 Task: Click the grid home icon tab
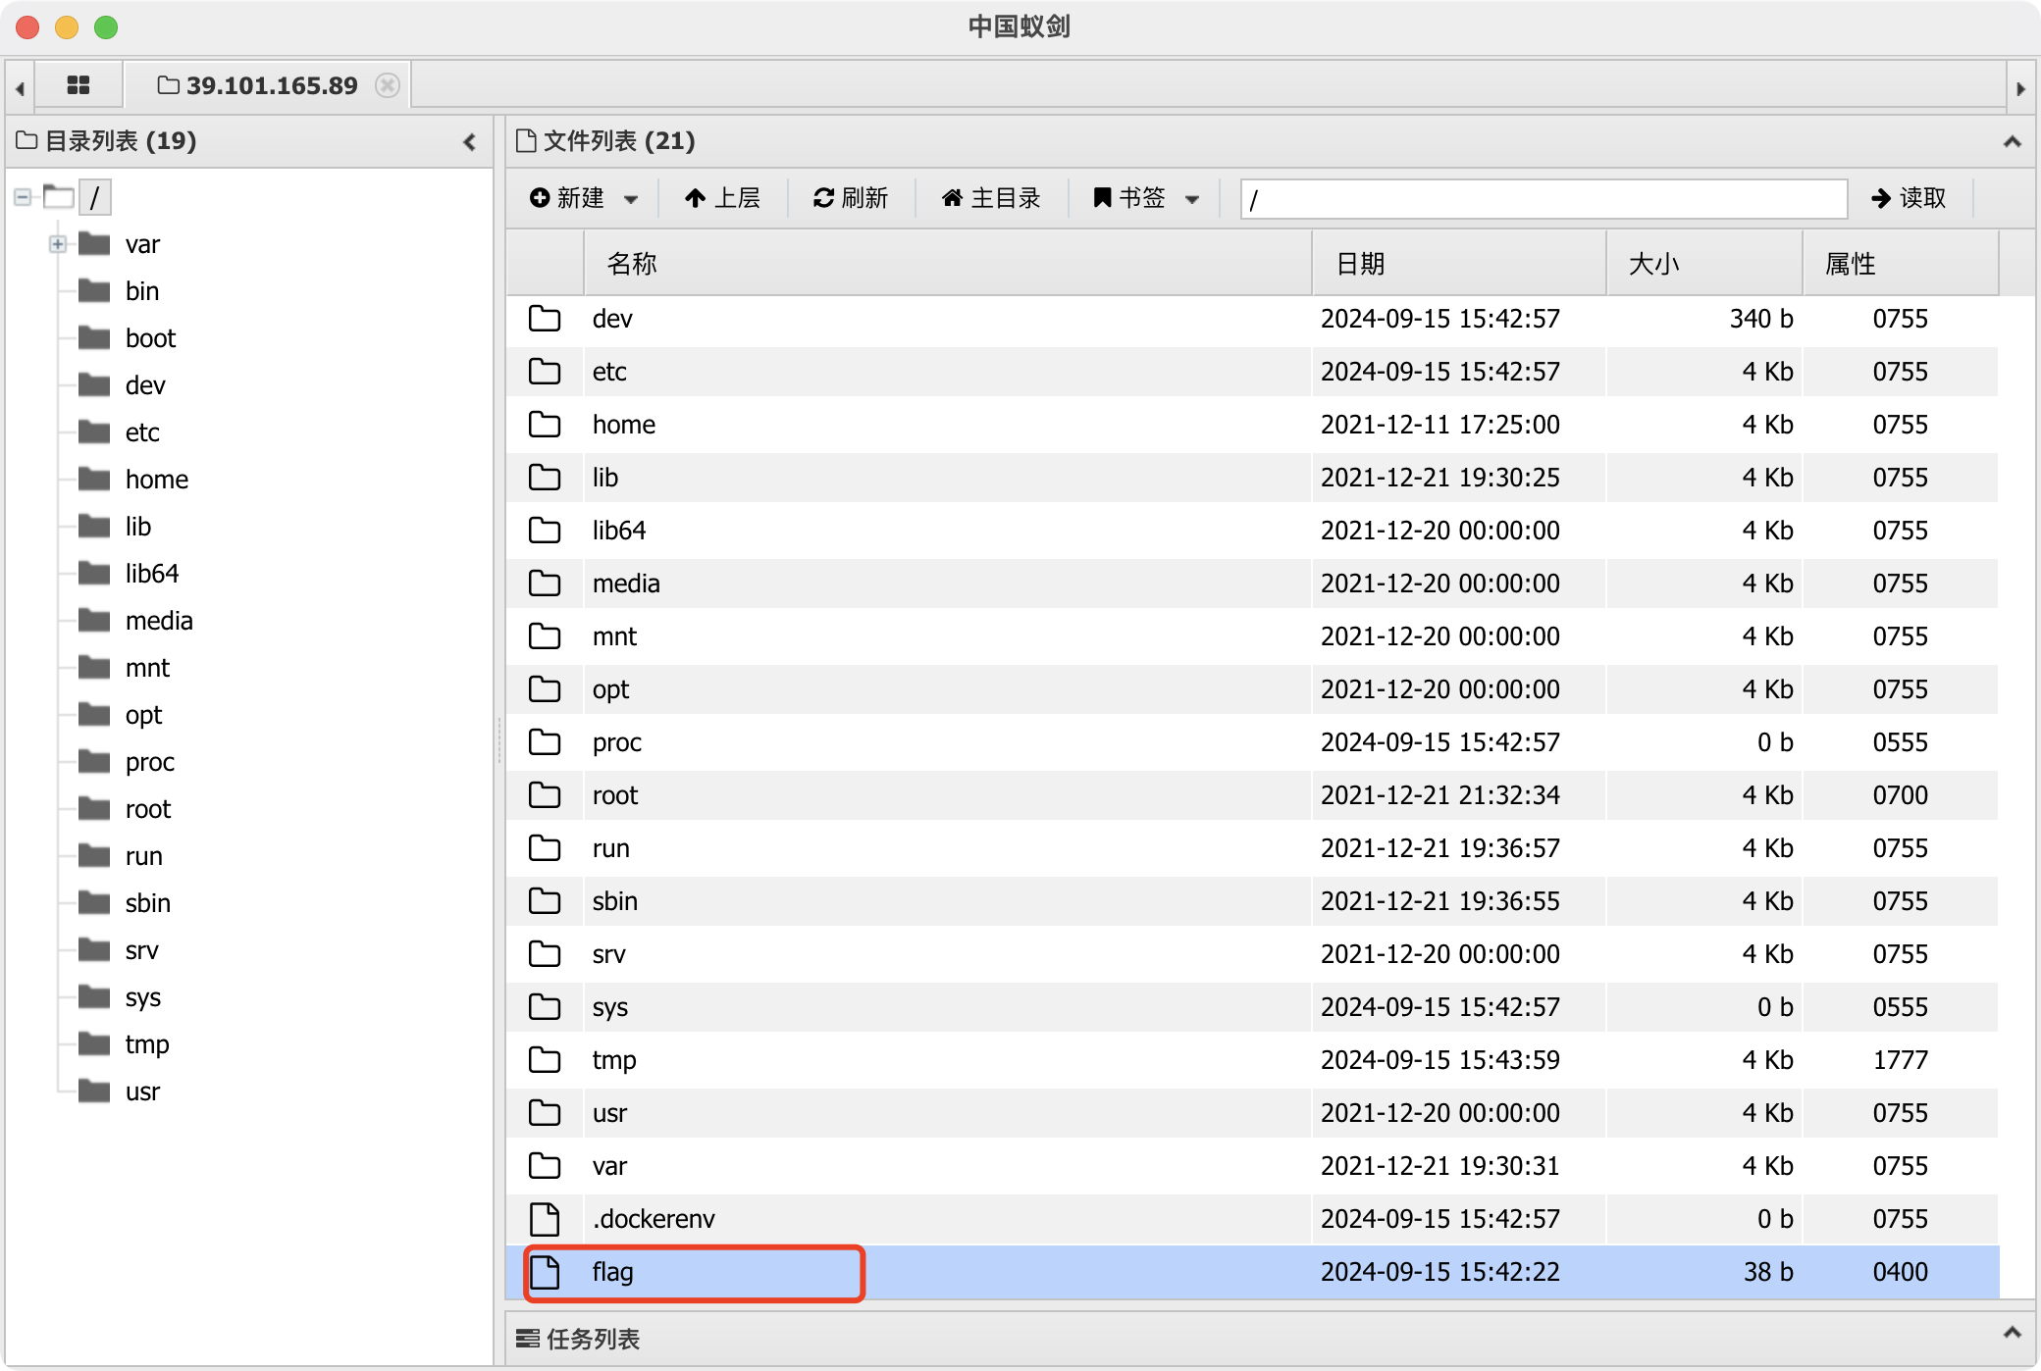click(78, 85)
